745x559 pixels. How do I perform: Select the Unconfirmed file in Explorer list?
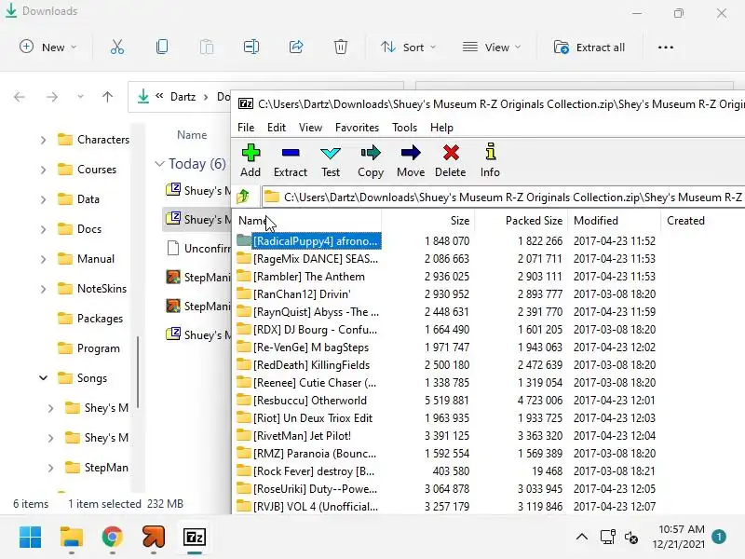[x=197, y=248]
